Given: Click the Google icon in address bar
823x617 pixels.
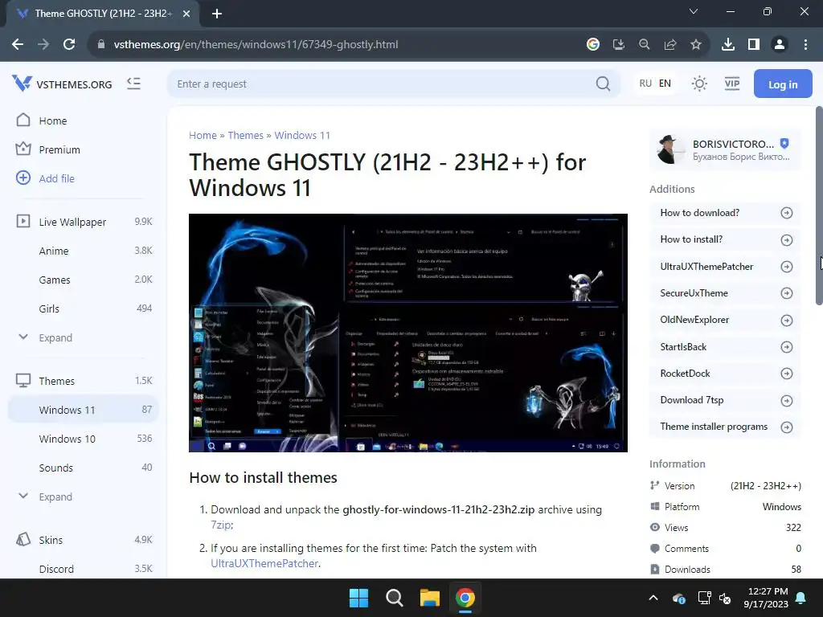Looking at the screenshot, I should tap(592, 45).
